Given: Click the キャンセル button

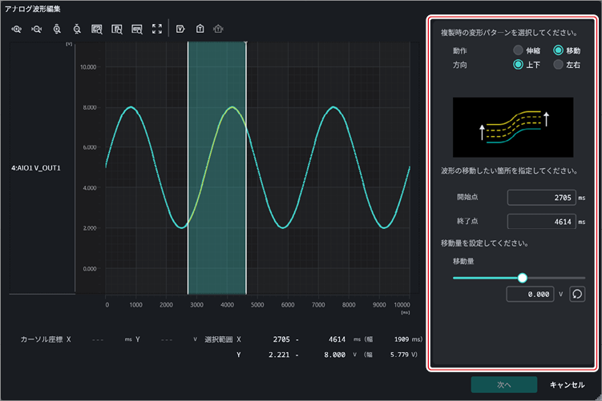Looking at the screenshot, I should (567, 384).
